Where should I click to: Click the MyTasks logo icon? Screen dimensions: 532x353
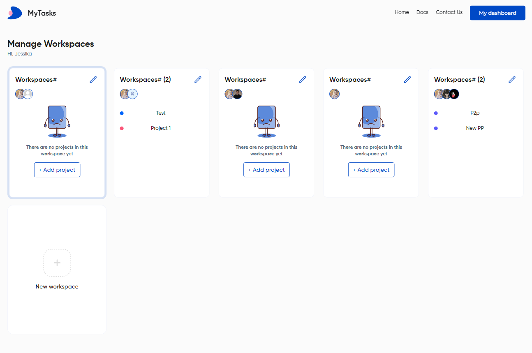point(15,13)
